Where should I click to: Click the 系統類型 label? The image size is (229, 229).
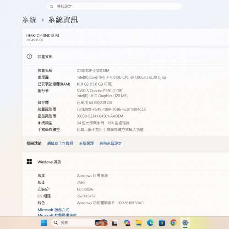coord(45,123)
